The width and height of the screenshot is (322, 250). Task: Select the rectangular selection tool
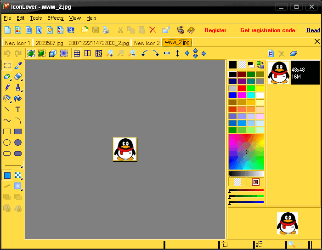7,66
